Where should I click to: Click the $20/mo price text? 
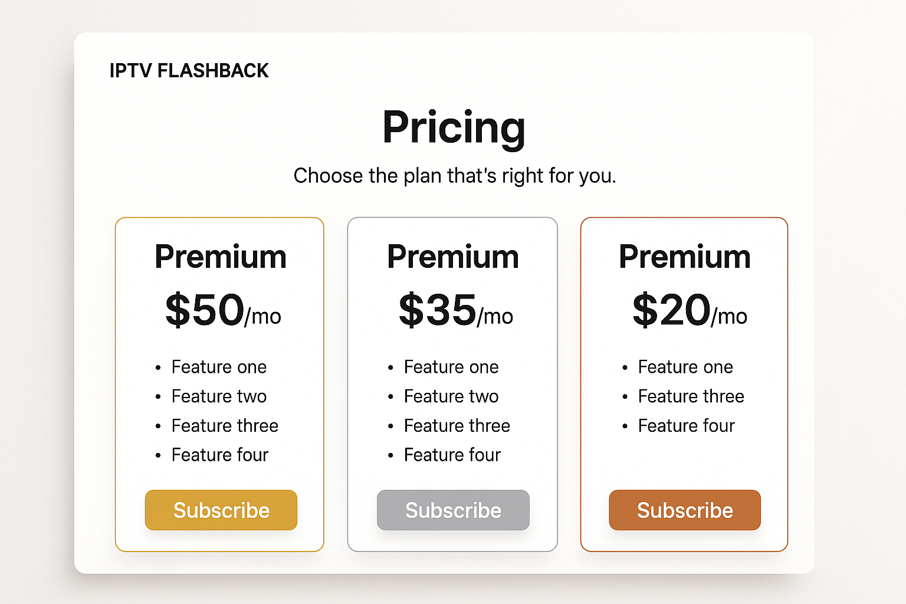(x=690, y=310)
